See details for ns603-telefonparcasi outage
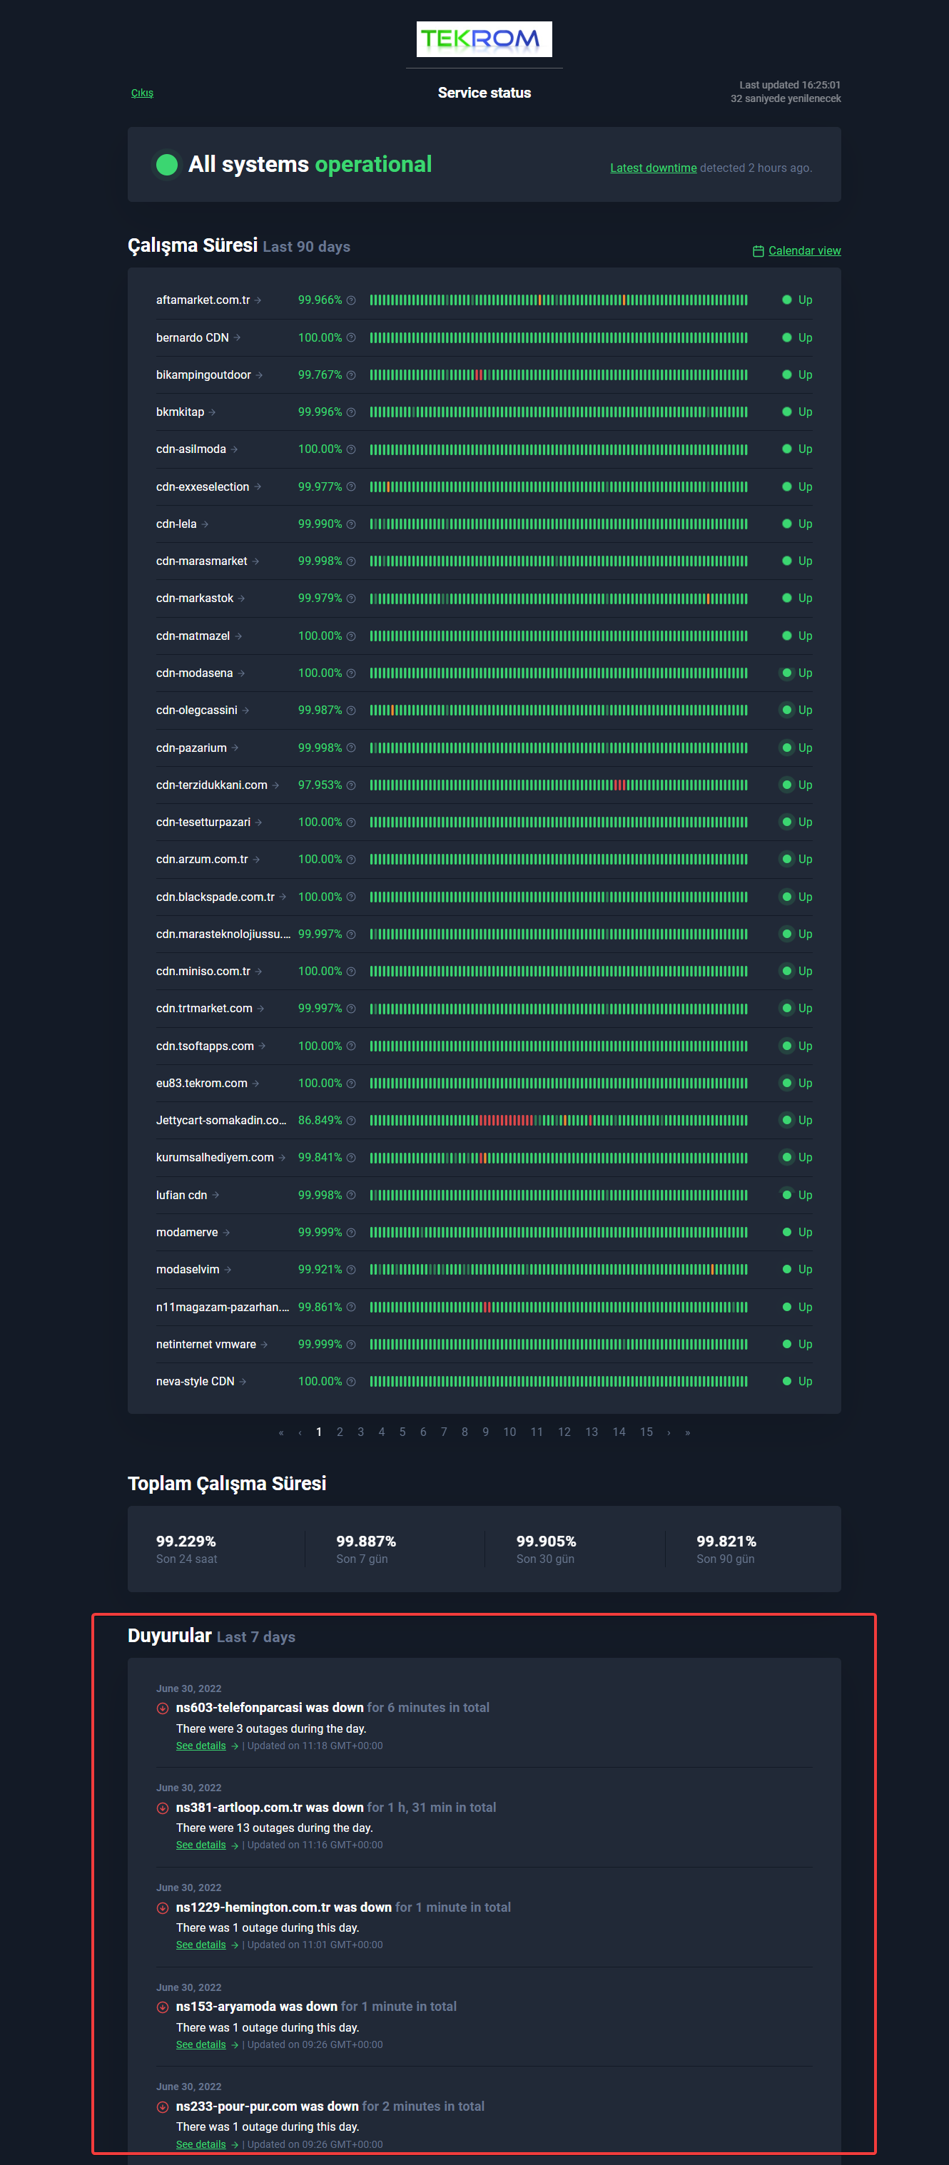 201,1746
